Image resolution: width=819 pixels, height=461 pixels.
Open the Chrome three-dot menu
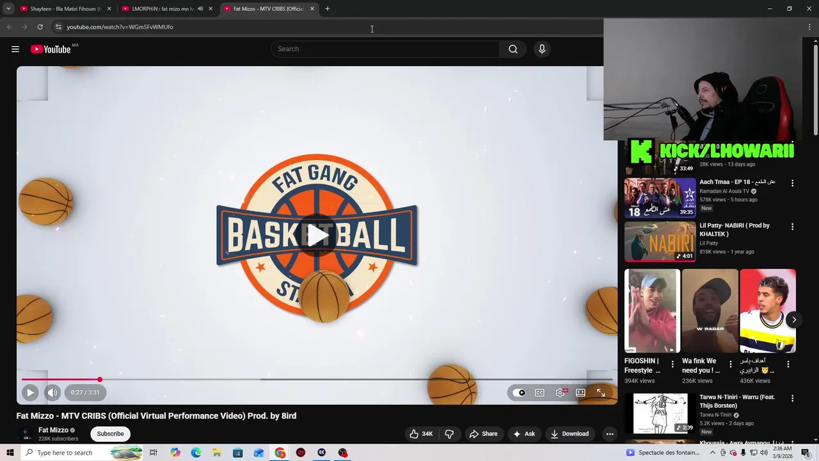[810, 27]
